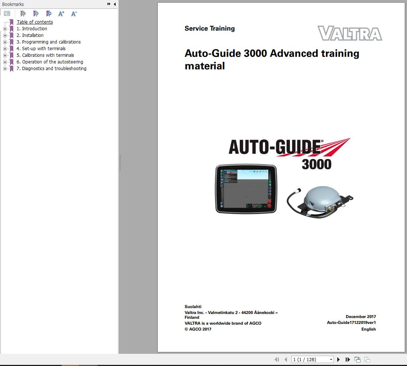
Task: Open the Table of contents bookmark
Action: coord(35,22)
